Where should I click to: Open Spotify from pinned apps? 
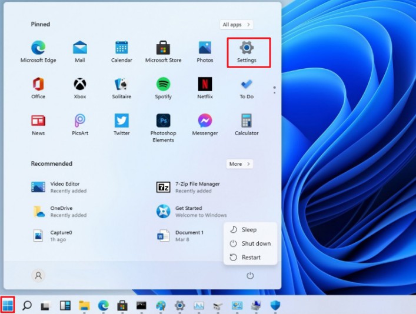(163, 88)
